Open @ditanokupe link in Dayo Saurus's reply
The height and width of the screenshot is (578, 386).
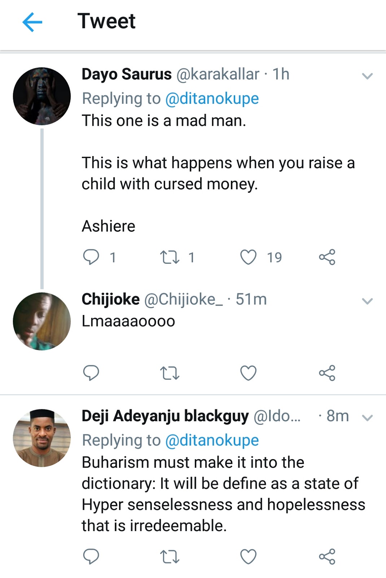click(212, 99)
